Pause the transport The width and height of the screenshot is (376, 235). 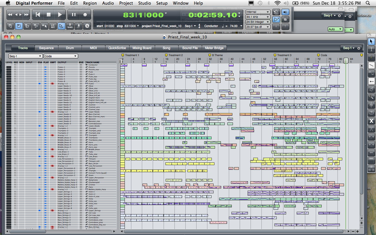(x=74, y=14)
